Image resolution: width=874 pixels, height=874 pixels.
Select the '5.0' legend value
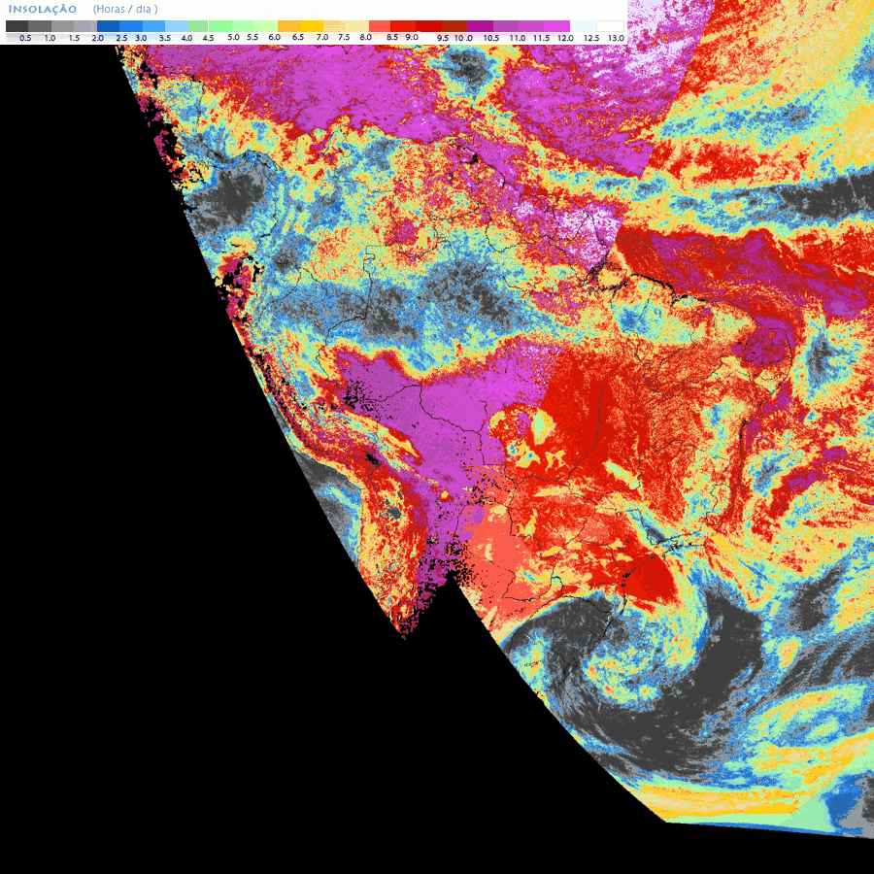[x=233, y=37]
